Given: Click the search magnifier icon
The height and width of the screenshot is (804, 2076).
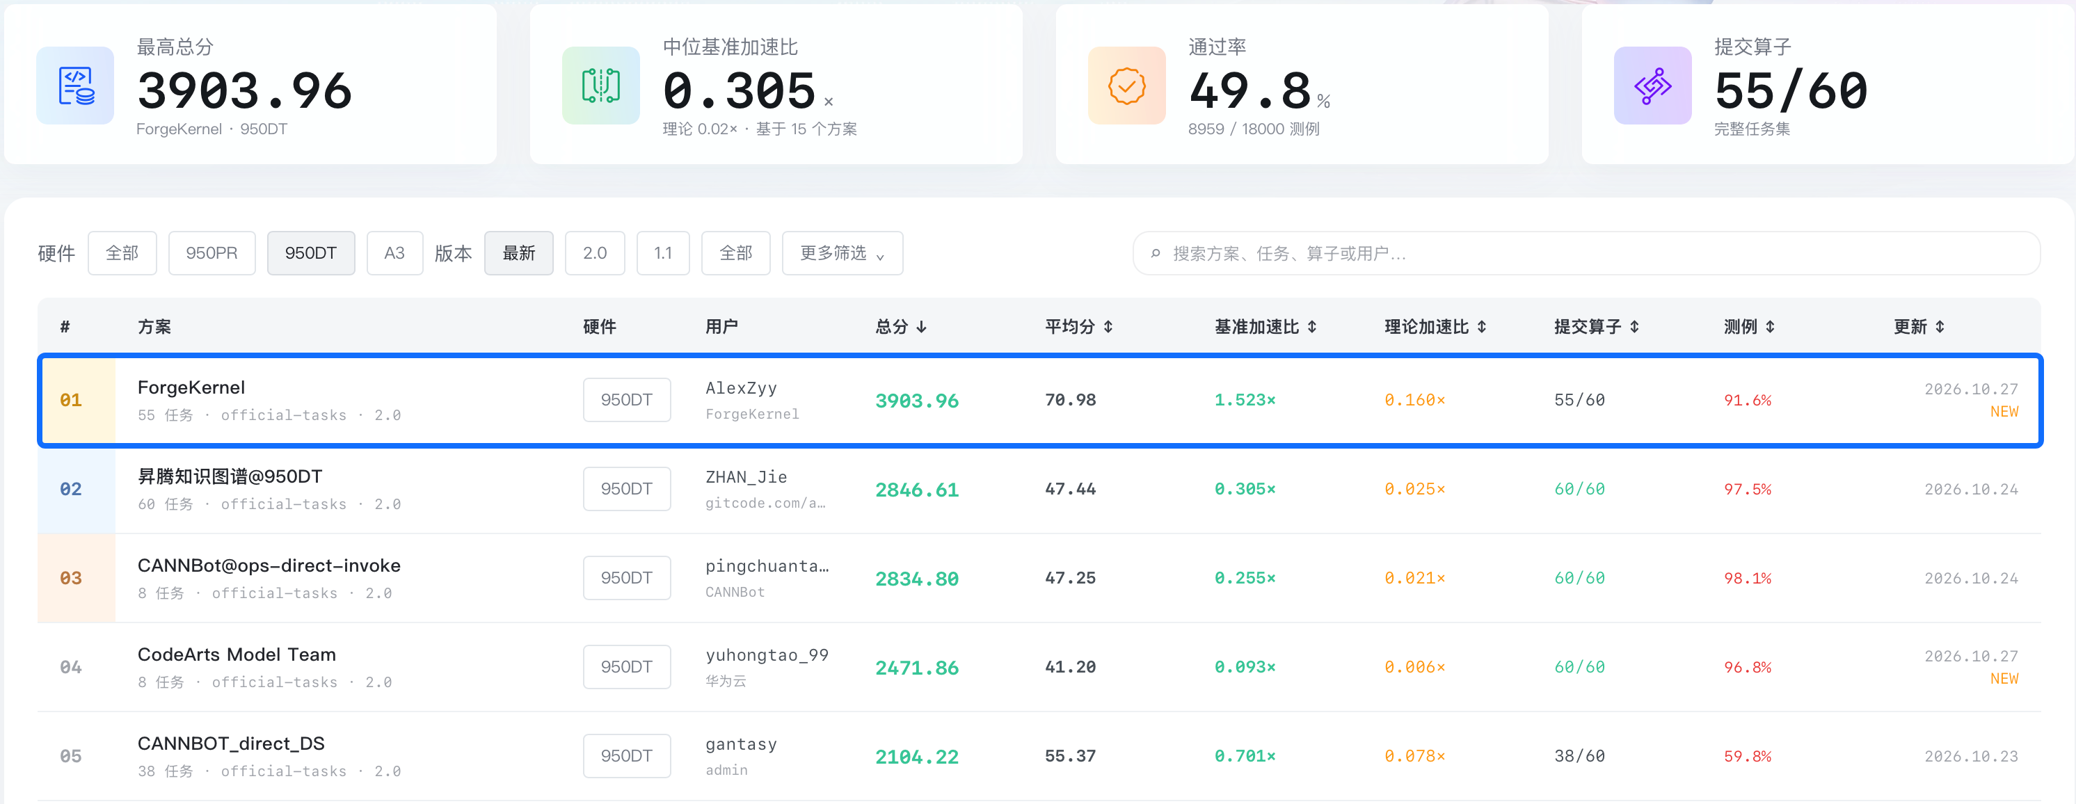Looking at the screenshot, I should click(1156, 254).
